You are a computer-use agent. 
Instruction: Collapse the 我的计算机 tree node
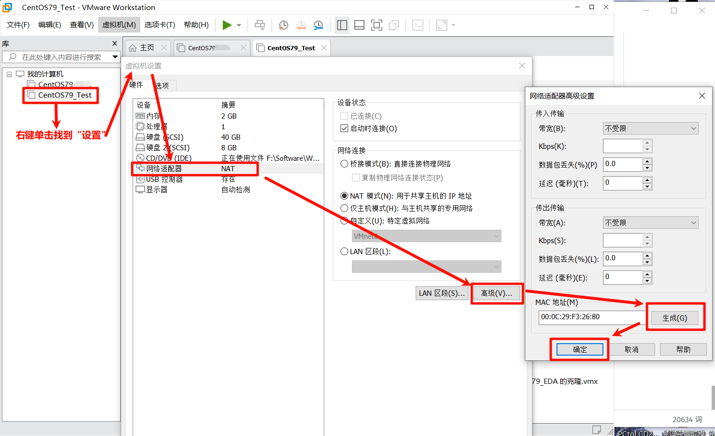(9, 74)
